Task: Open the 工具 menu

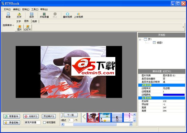Action: [x=35, y=9]
